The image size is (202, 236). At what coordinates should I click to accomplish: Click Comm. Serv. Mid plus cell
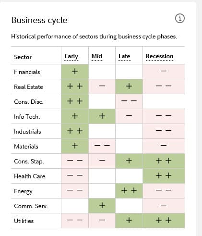(x=102, y=206)
